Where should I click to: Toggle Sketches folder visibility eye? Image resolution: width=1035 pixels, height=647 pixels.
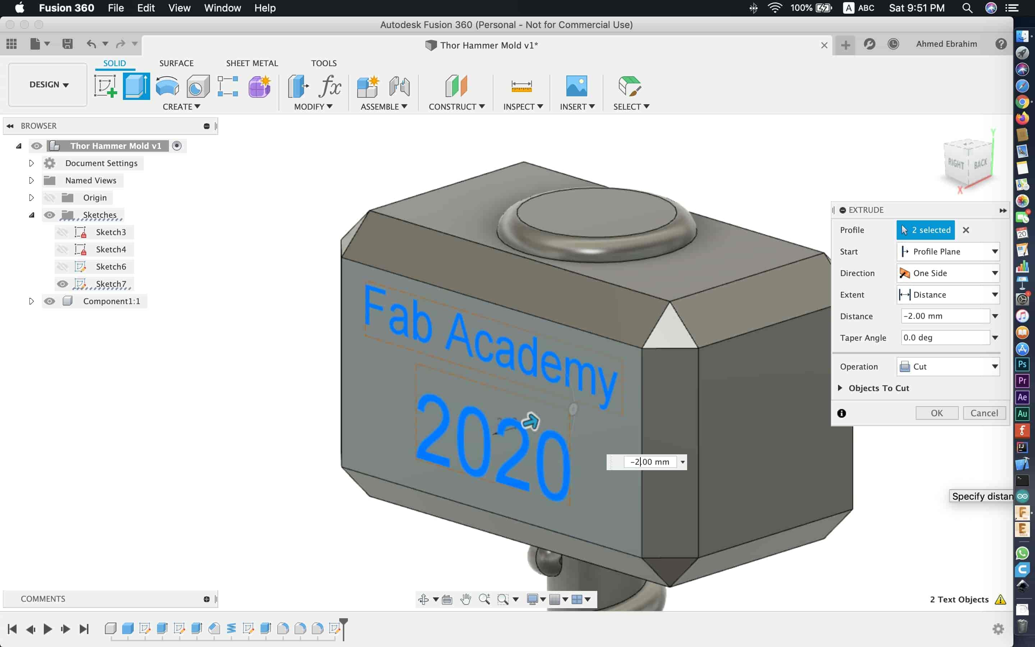50,215
